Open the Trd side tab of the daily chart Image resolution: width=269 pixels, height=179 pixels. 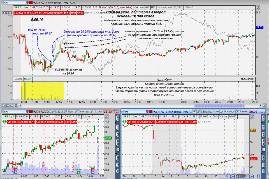point(118,118)
